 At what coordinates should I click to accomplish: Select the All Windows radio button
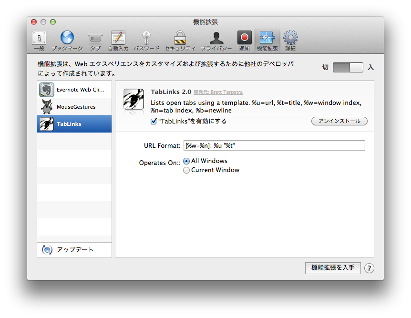tap(186, 161)
